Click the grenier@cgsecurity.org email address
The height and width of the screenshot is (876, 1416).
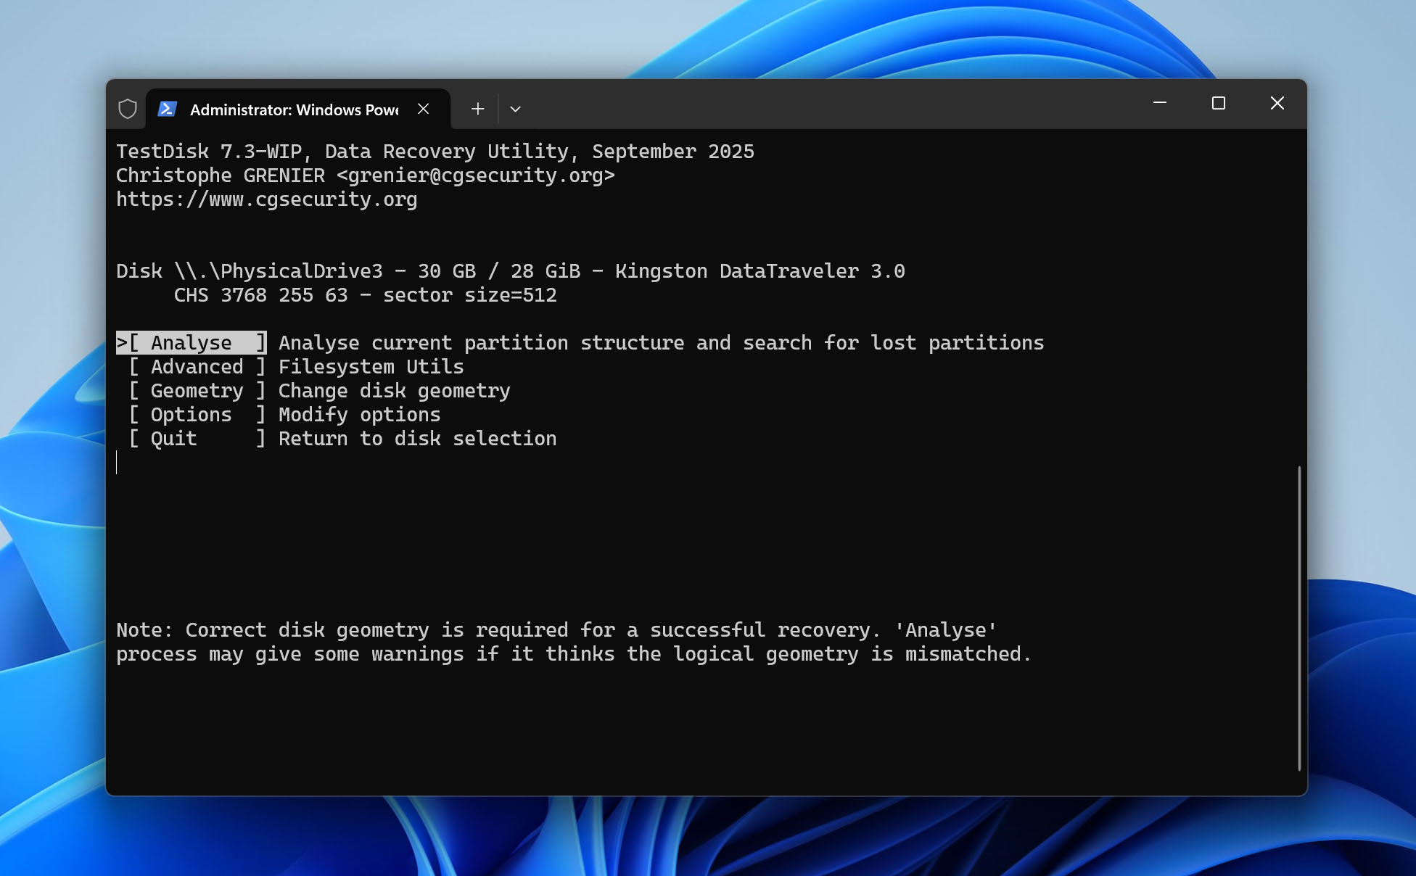pyautogui.click(x=476, y=175)
